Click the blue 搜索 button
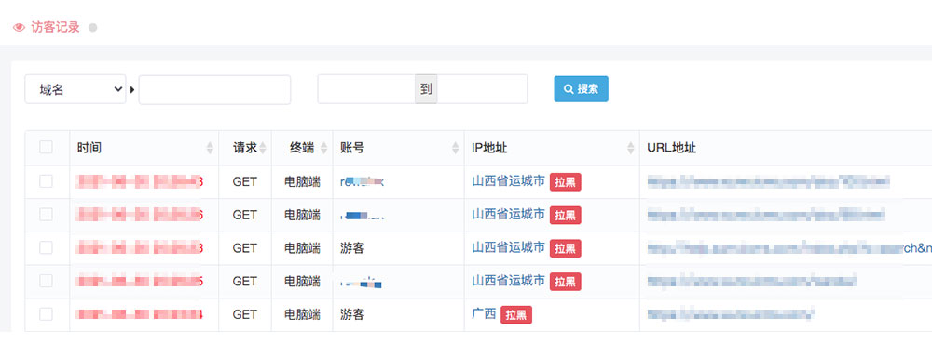The width and height of the screenshot is (932, 344). [x=581, y=89]
